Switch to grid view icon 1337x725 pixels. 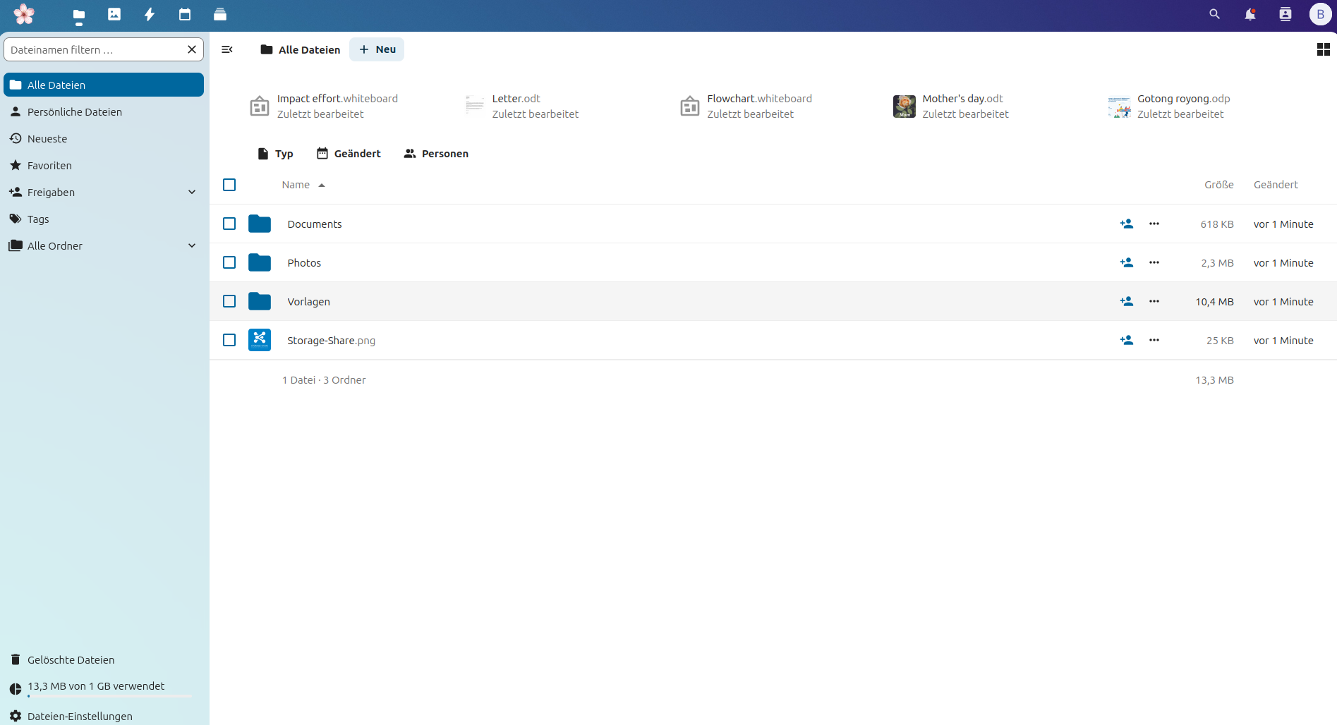1323,49
